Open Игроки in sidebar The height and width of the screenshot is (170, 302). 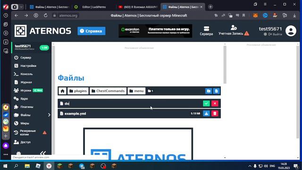(25, 90)
